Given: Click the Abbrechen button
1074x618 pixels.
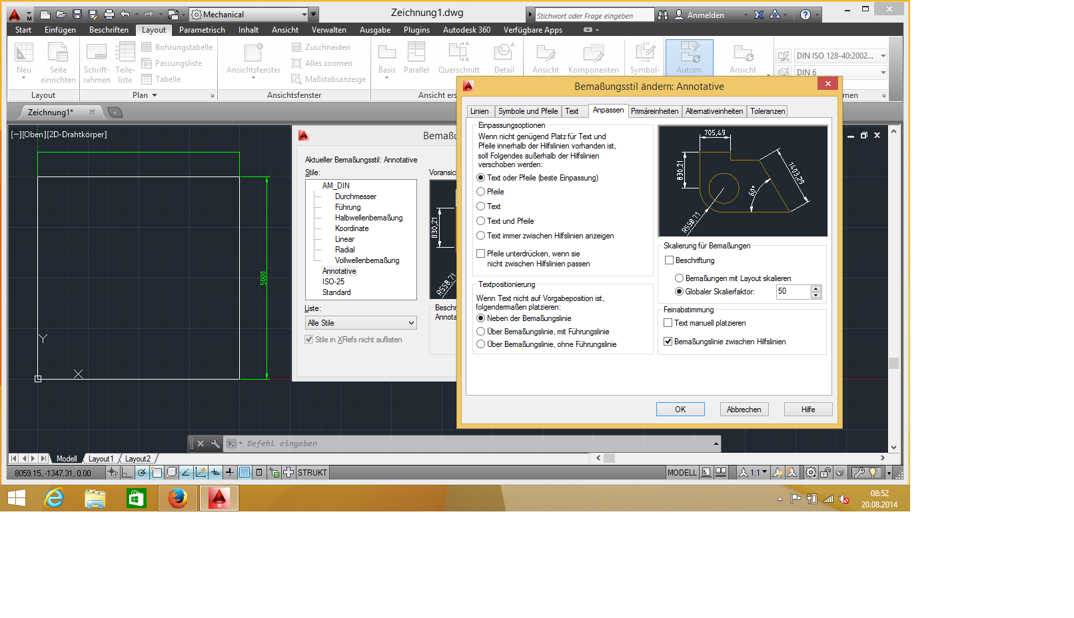Looking at the screenshot, I should coord(744,410).
